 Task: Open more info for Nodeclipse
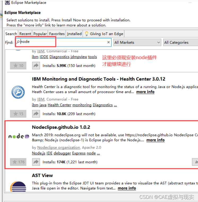click(x=155, y=140)
